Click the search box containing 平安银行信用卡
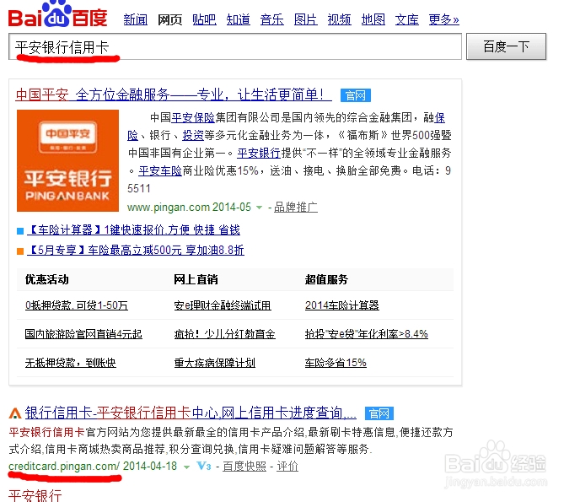This screenshot has width=580, height=502. pos(235,46)
